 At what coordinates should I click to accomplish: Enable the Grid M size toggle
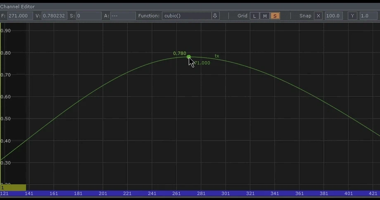[x=265, y=16]
